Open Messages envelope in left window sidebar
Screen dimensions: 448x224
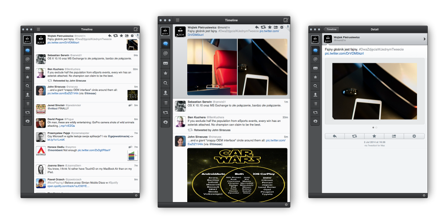[27, 68]
